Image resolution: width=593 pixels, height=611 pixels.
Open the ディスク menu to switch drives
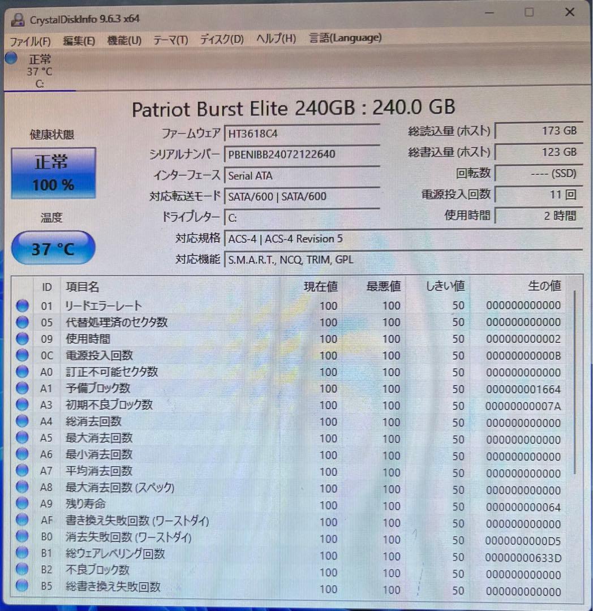click(x=220, y=40)
